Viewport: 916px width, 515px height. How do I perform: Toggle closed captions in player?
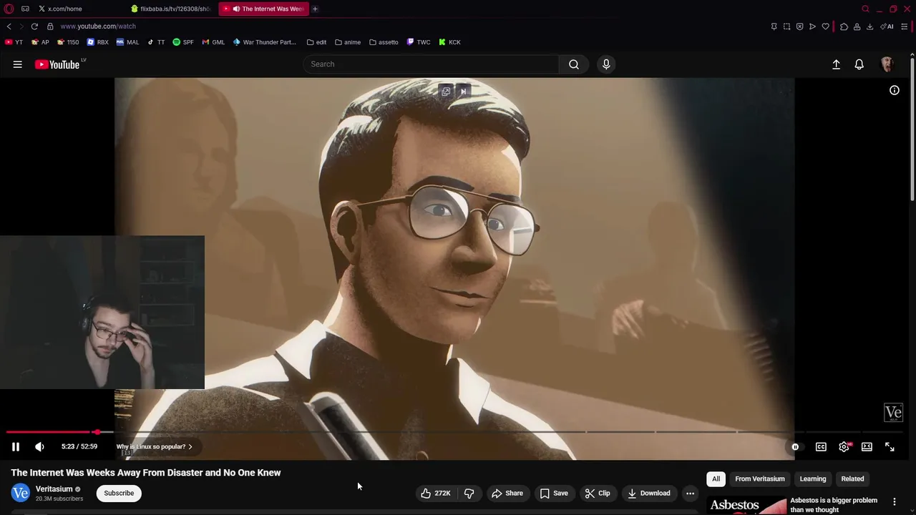tap(821, 447)
